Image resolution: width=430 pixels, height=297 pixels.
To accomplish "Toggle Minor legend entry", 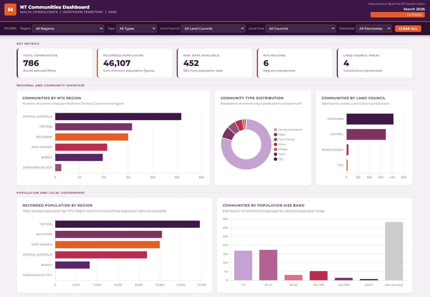I will point(280,144).
